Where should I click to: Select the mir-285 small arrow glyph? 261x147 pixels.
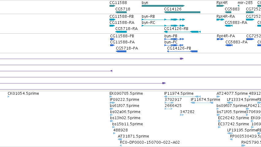point(238,6)
